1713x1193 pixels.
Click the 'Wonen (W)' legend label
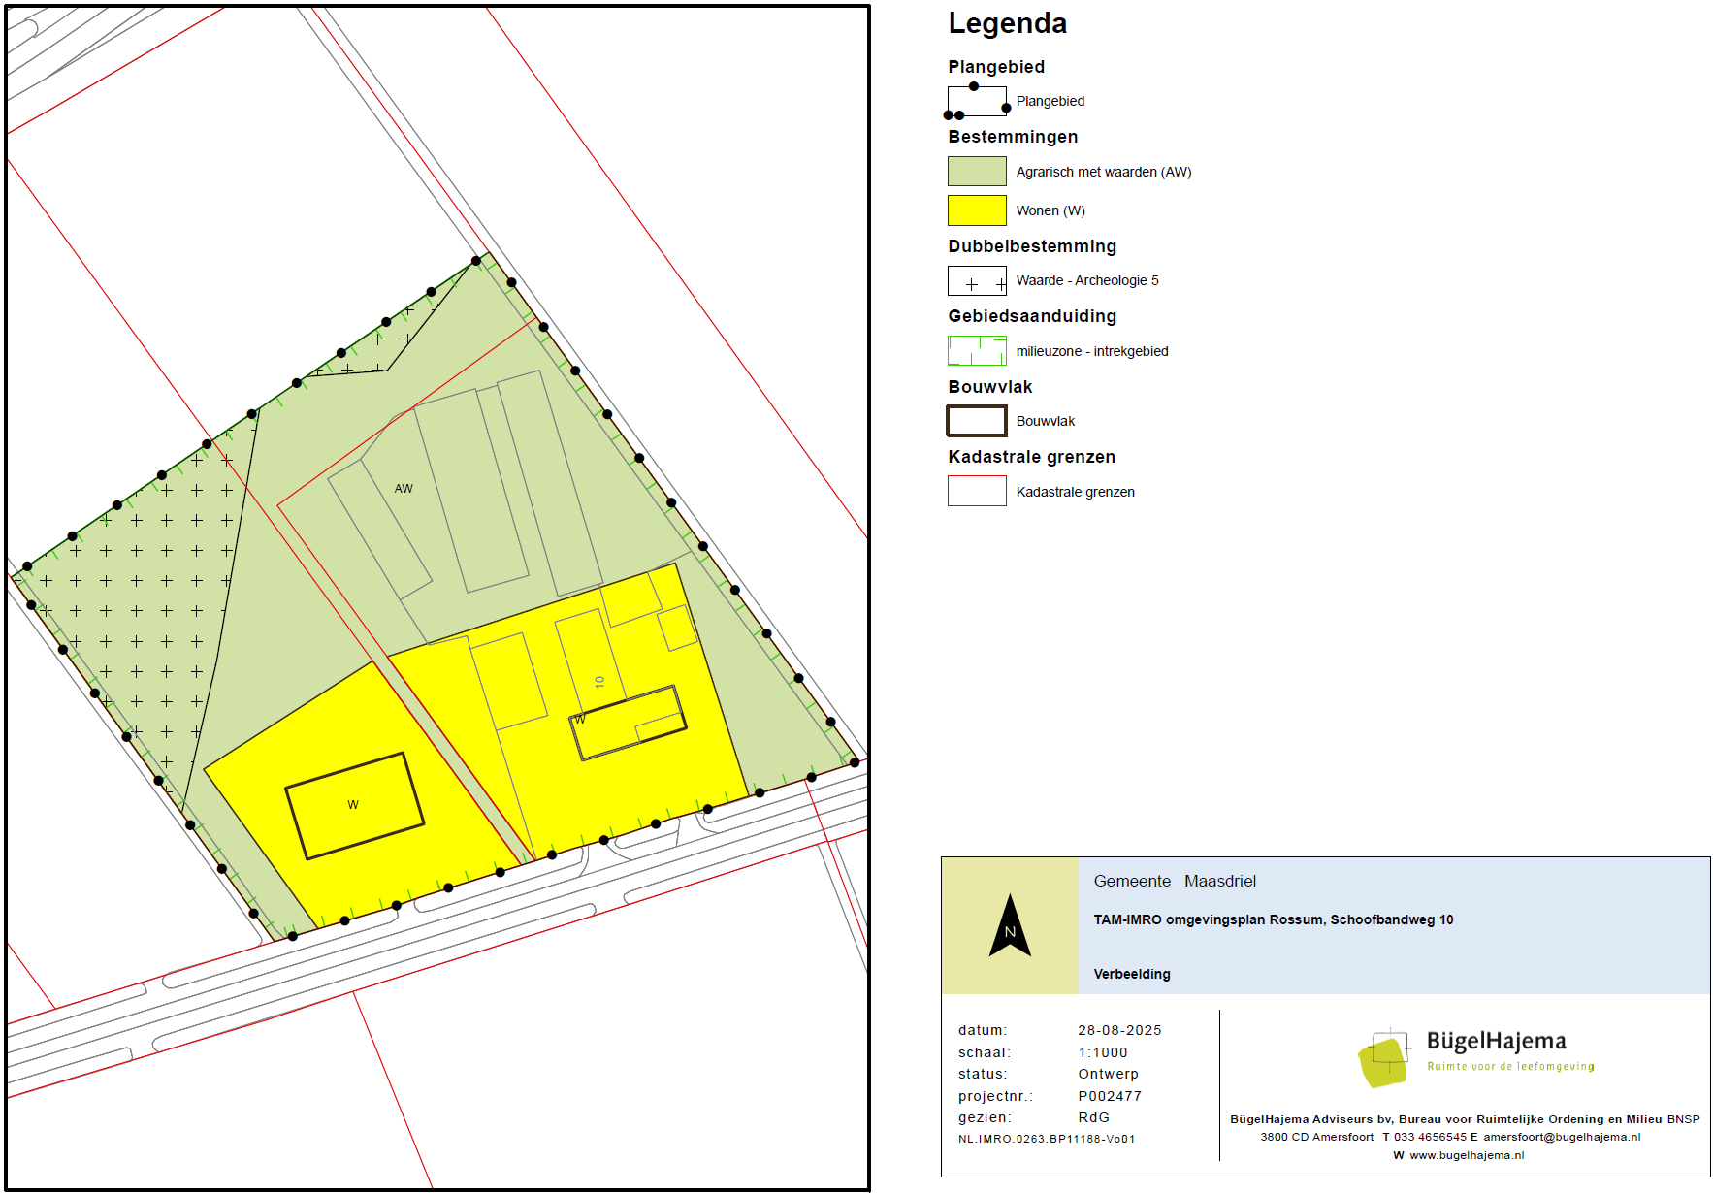click(x=1050, y=210)
